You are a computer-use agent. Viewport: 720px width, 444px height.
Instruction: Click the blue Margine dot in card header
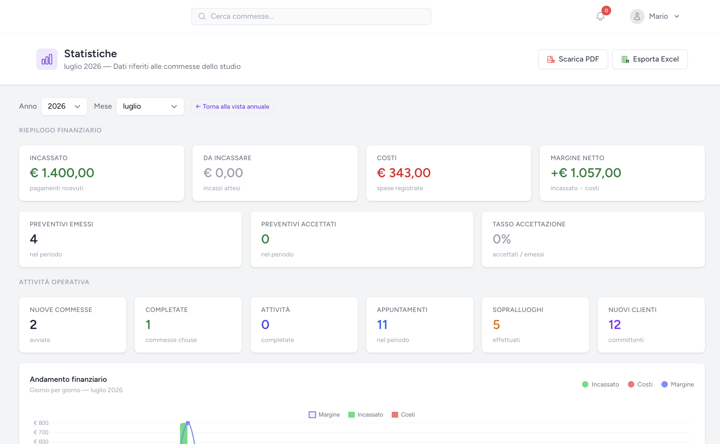664,384
